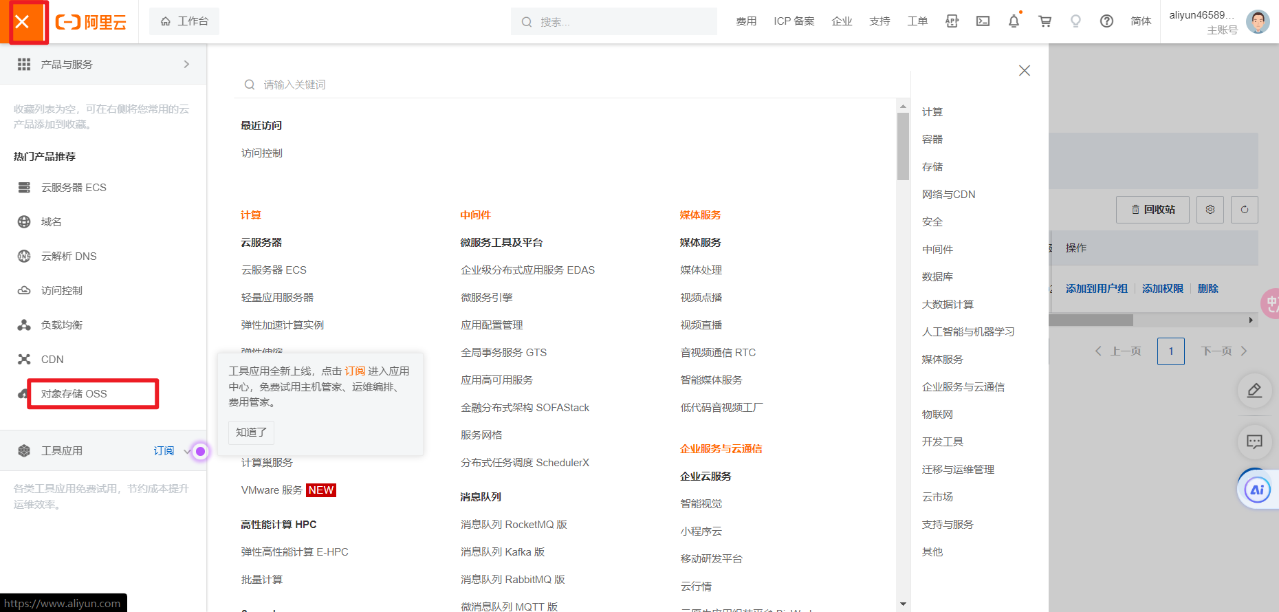Viewport: 1279px width, 612px height.
Task: Click the Alibaba Cloud logo
Action: pyautogui.click(x=91, y=22)
